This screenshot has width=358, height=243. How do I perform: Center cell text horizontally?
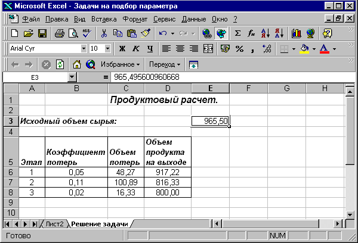pyautogui.click(x=180, y=49)
